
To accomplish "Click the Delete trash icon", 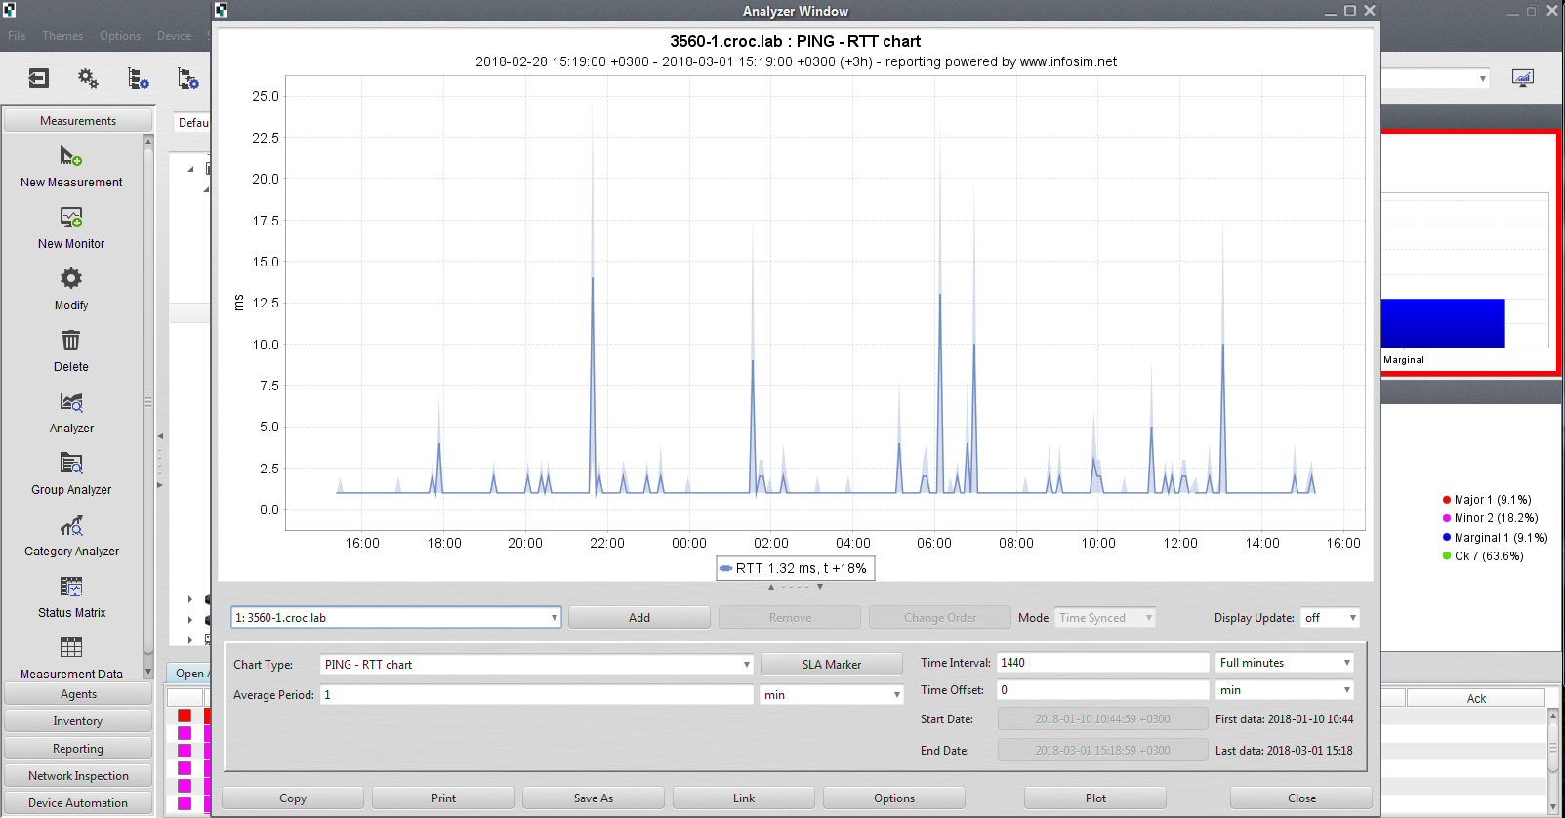I will tap(71, 341).
